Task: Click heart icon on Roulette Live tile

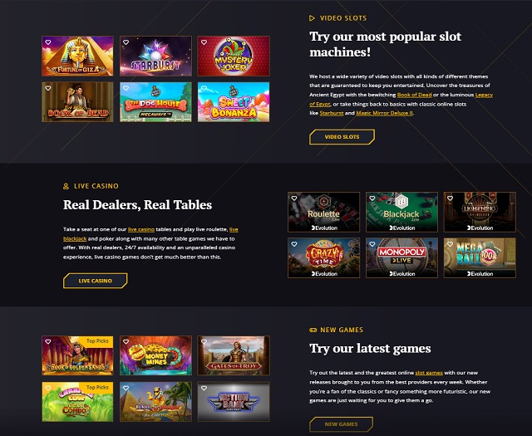Action: tap(294, 198)
